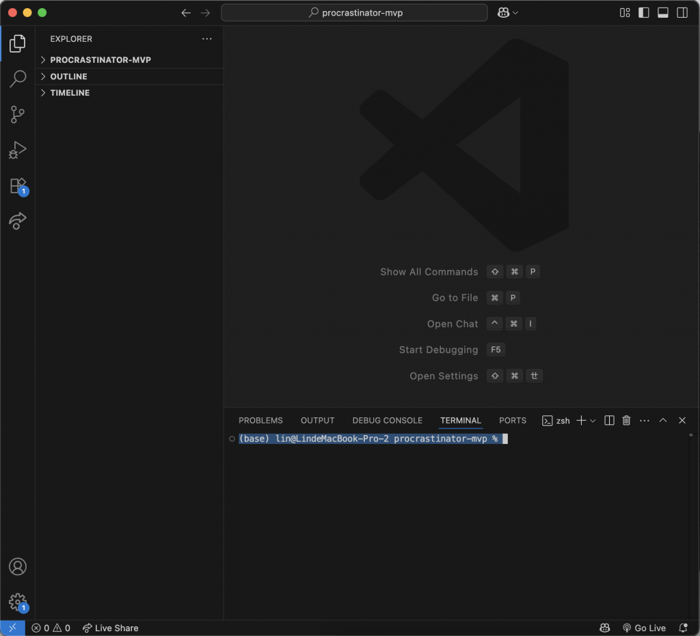This screenshot has height=636, width=700.
Task: Switch to the DEBUG CONSOLE tab
Action: pyautogui.click(x=388, y=421)
